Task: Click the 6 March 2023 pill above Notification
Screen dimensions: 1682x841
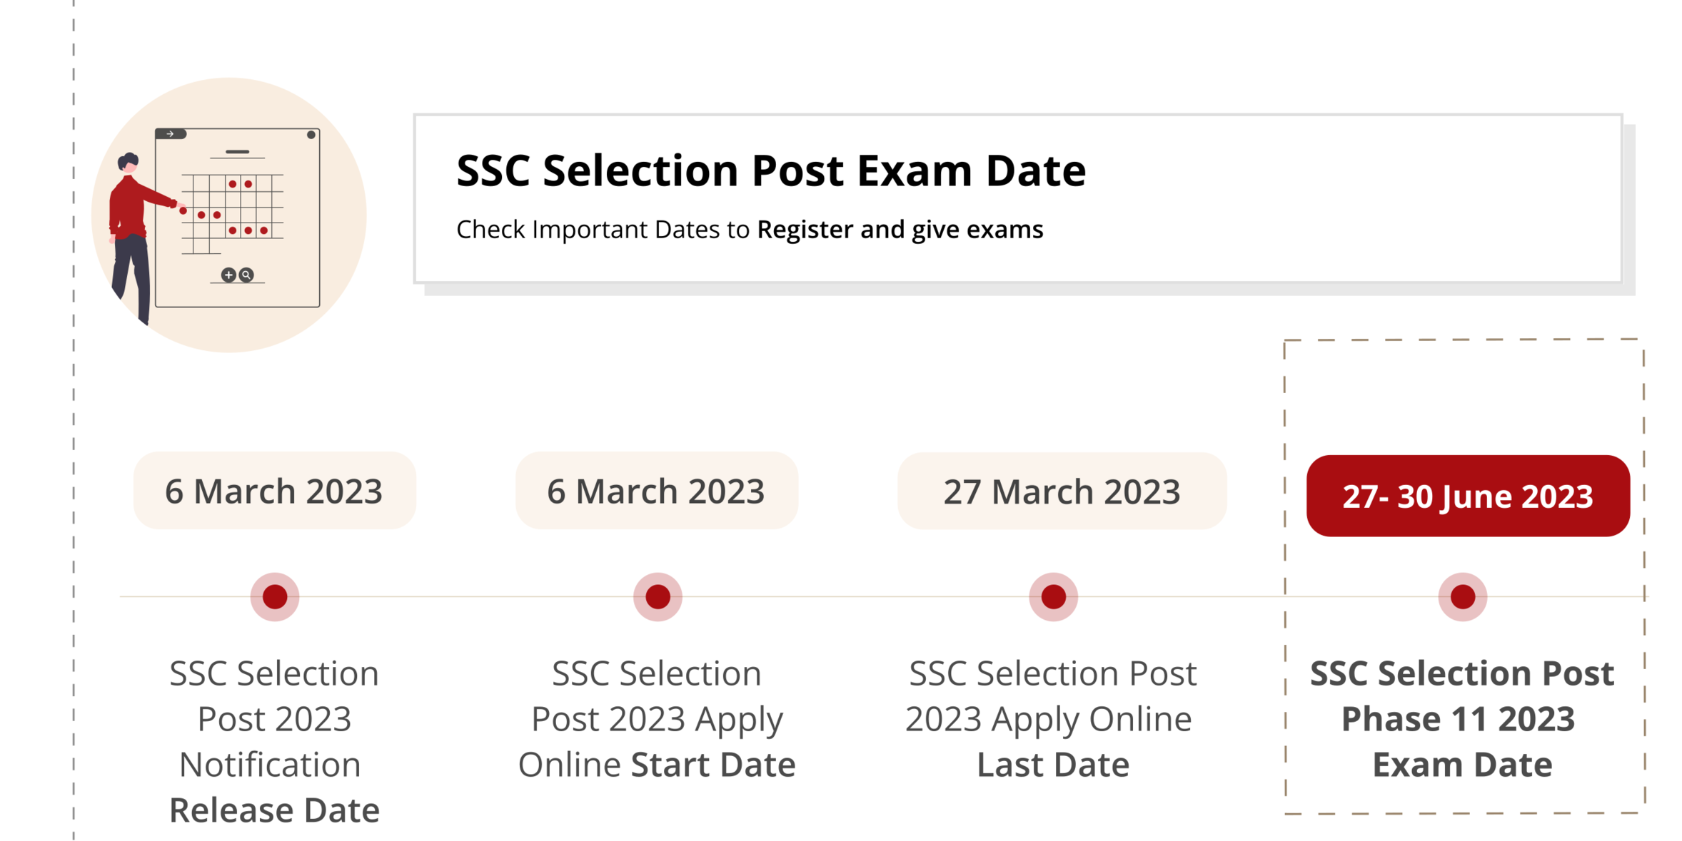Action: pyautogui.click(x=274, y=491)
